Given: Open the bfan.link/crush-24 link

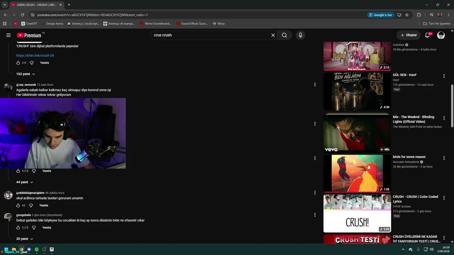Looking at the screenshot, I should point(35,56).
